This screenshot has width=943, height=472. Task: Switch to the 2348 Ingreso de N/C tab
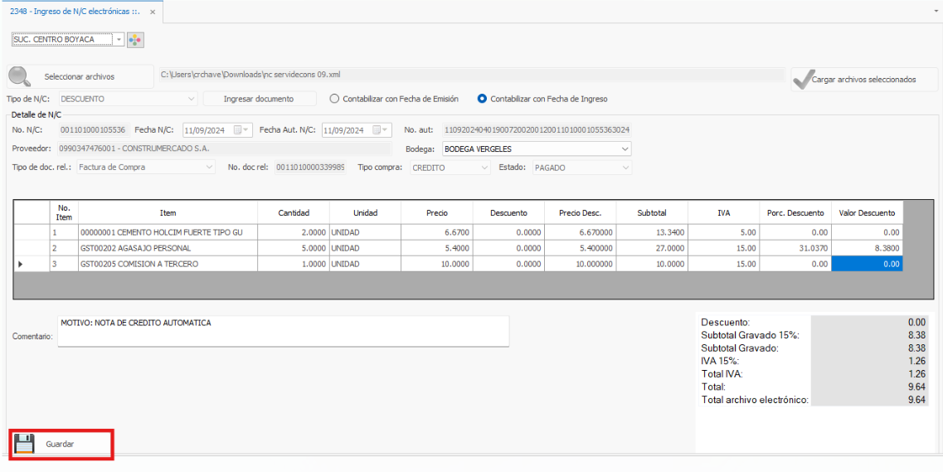(75, 12)
